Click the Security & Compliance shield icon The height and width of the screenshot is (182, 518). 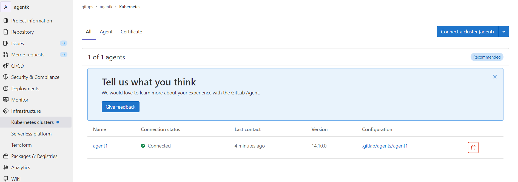6,77
